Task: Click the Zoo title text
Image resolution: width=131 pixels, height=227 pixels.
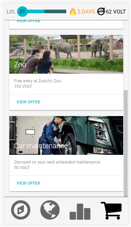Action: point(20,65)
